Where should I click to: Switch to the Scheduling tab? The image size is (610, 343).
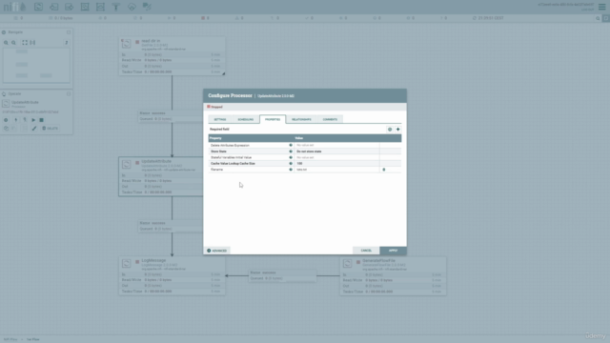(x=246, y=119)
